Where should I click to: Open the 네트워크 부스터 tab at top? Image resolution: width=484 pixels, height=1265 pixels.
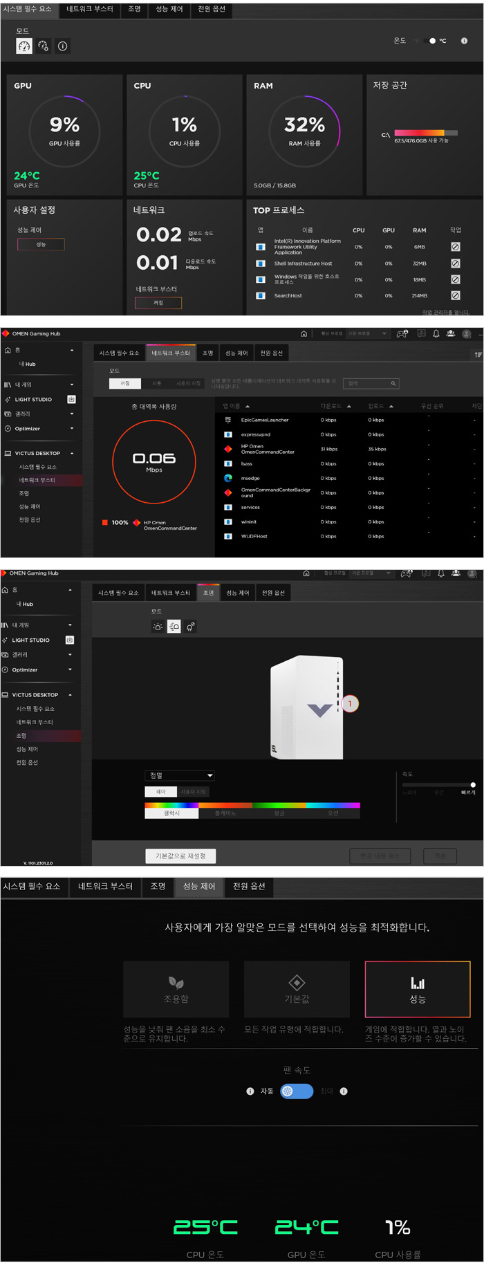pyautogui.click(x=90, y=9)
